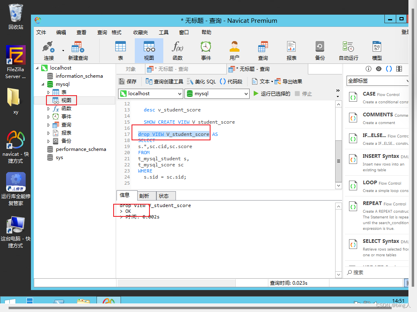Click the snippet 搜索 (Search) field

[x=377, y=273]
